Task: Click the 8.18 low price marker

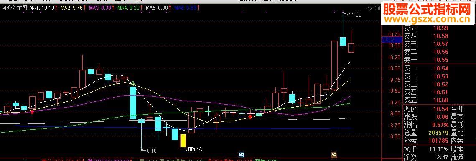Action: 151,151
